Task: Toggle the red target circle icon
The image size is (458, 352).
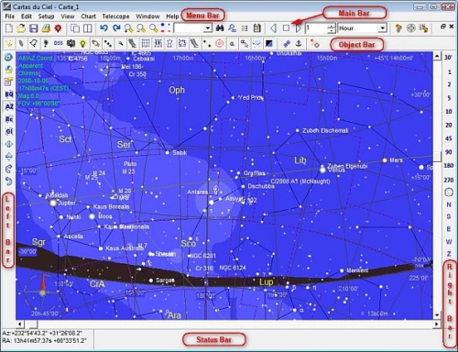Action: click(x=219, y=44)
